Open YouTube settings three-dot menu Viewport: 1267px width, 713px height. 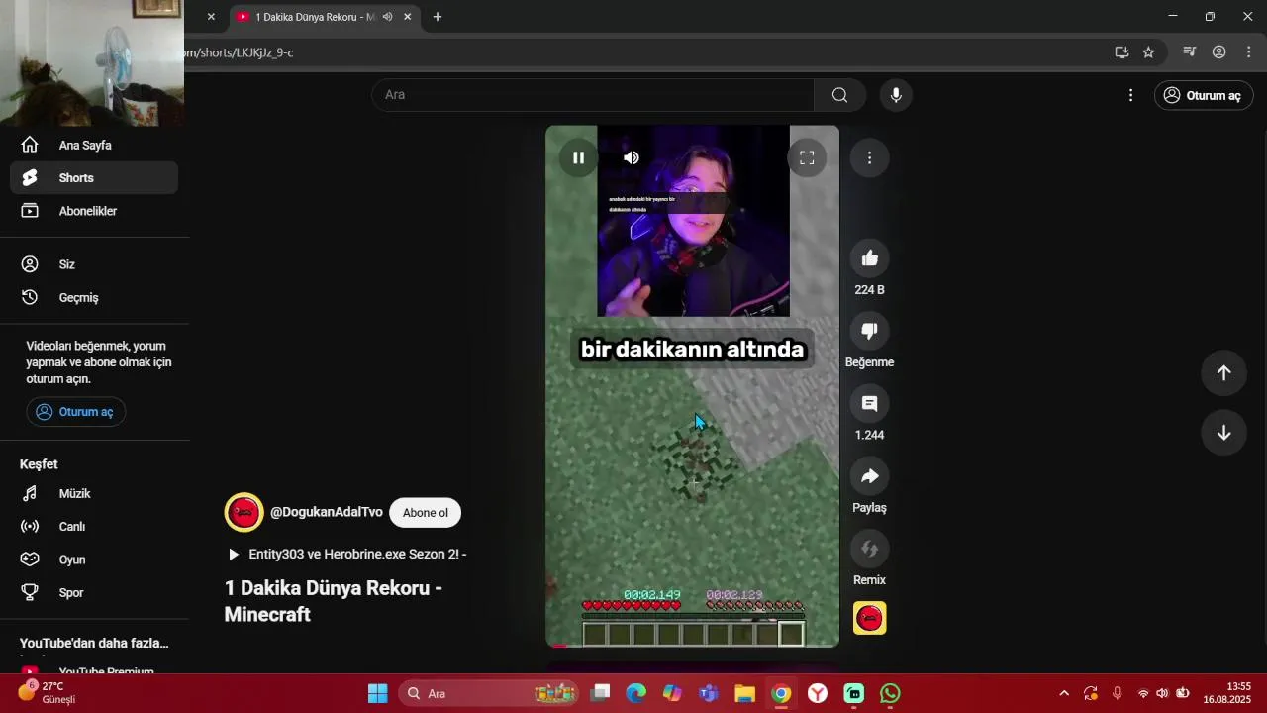[1130, 95]
